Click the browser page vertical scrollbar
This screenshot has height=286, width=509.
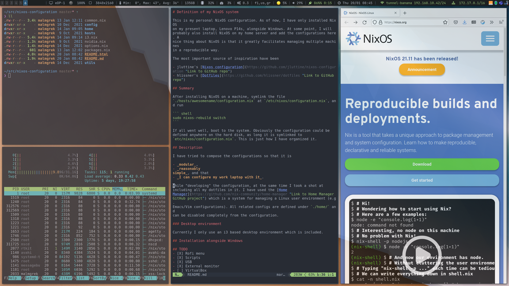tap(505, 52)
